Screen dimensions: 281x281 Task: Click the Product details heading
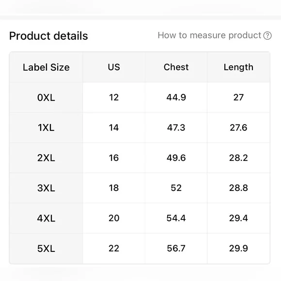(48, 36)
